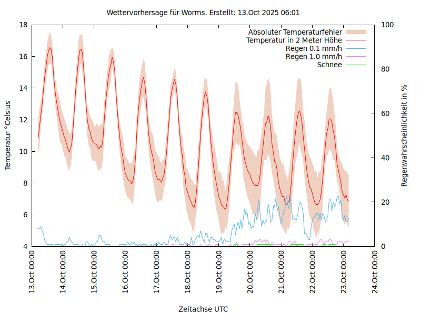Screen dimensions: 421x315
Task: Click the 'Zeitachse UTC' x-axis label
Action: (x=203, y=309)
